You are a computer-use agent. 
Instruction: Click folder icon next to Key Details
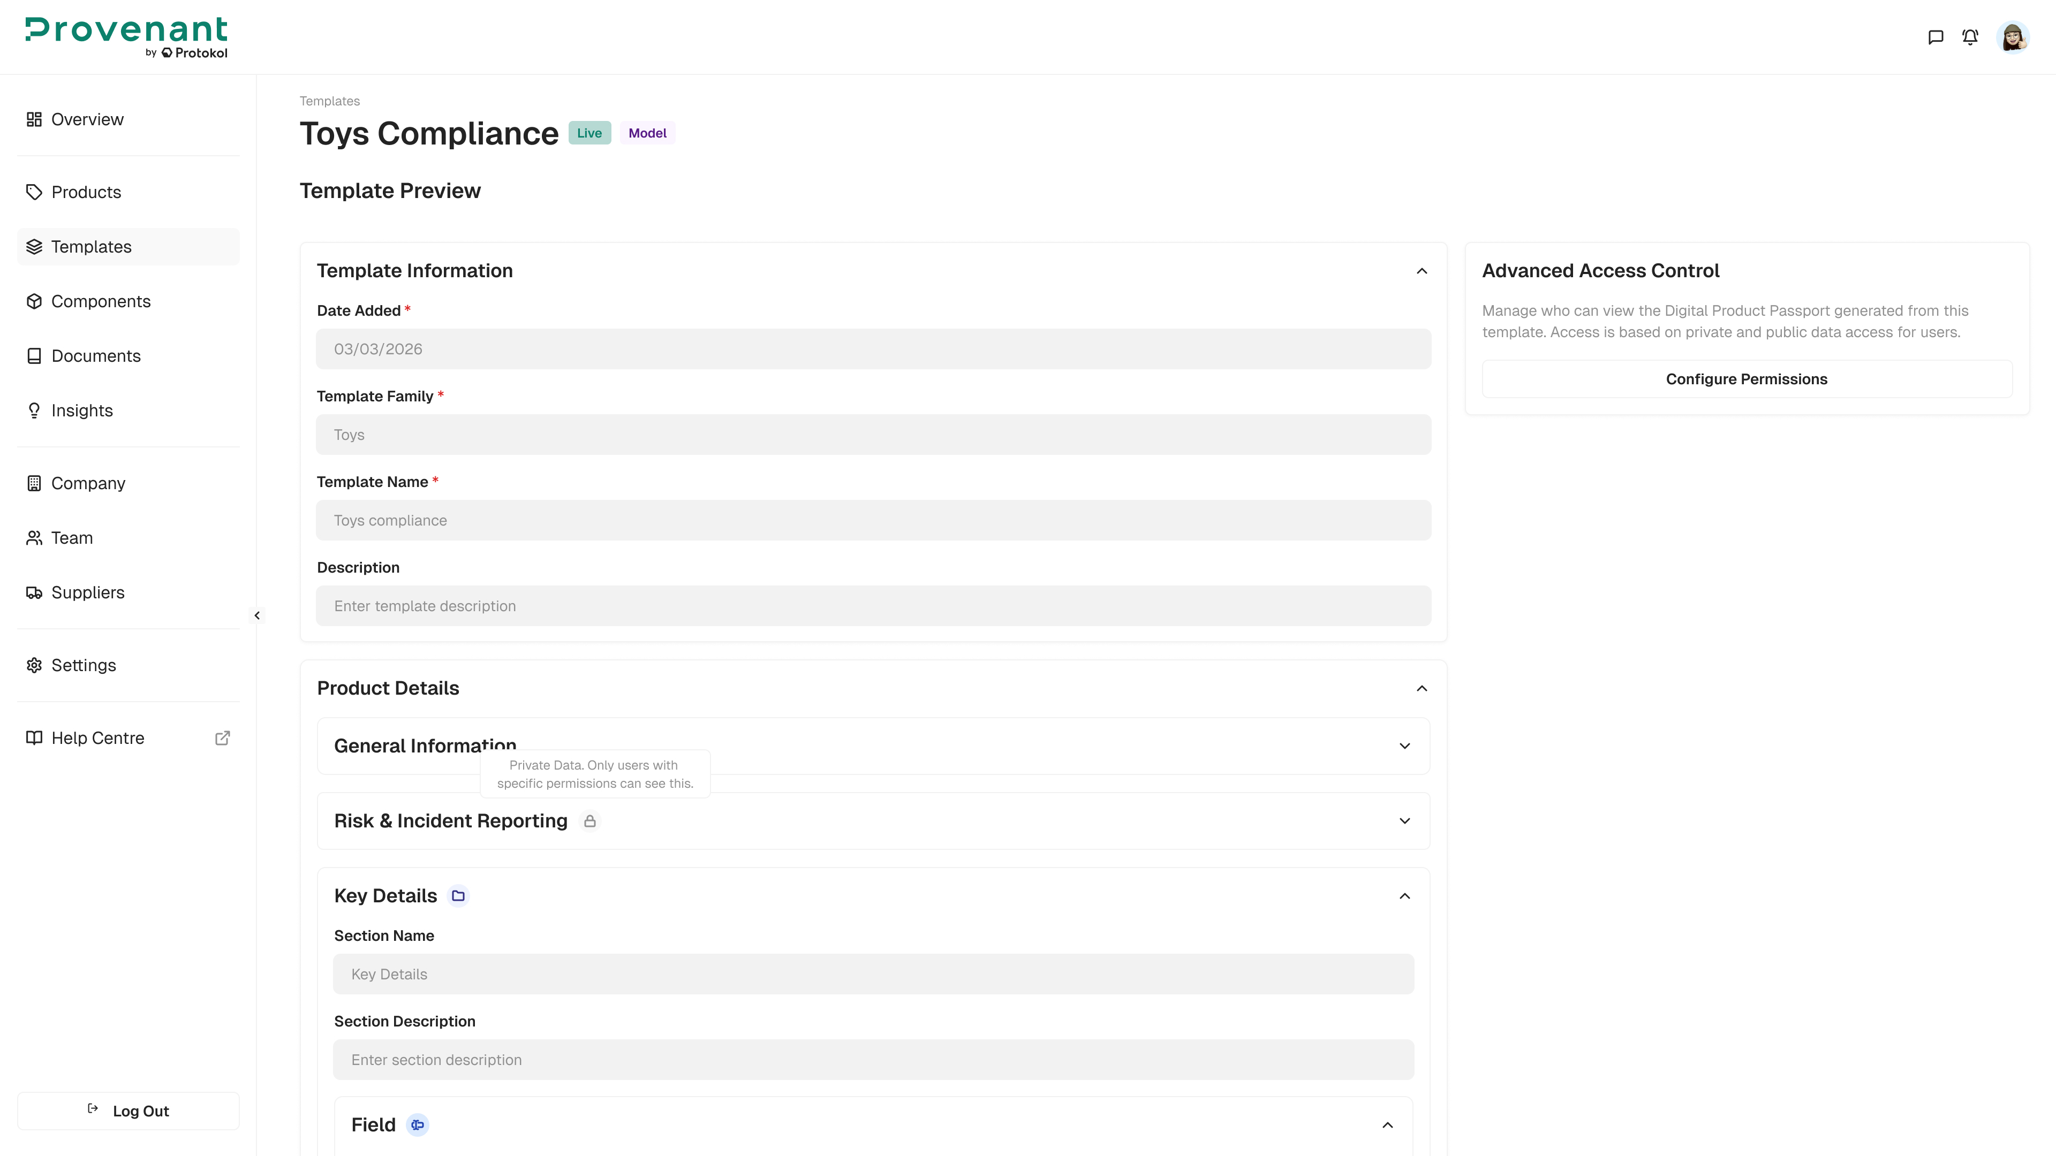(x=458, y=896)
